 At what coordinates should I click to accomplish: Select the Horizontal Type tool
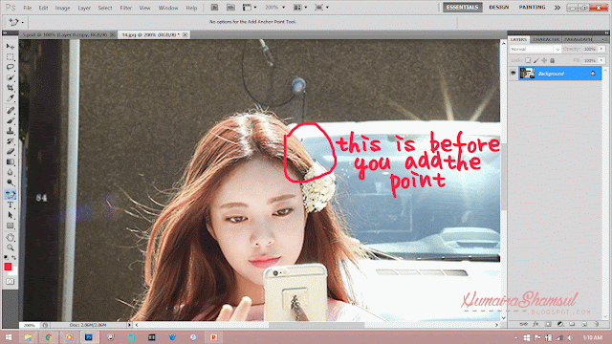pos(11,204)
